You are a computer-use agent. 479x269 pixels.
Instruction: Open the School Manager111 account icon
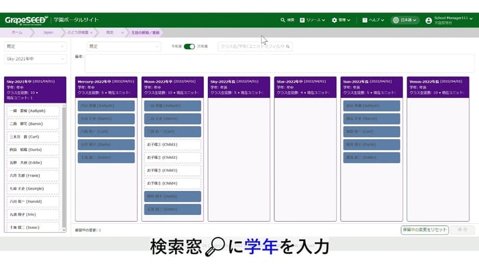(x=428, y=20)
